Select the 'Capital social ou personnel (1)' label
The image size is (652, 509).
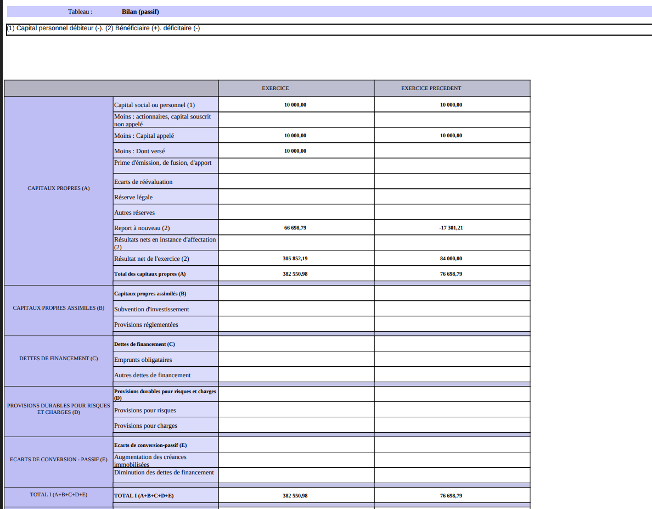coord(154,105)
